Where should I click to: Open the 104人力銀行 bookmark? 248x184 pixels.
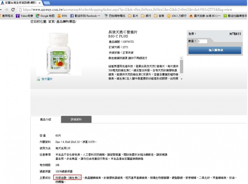click(x=177, y=16)
